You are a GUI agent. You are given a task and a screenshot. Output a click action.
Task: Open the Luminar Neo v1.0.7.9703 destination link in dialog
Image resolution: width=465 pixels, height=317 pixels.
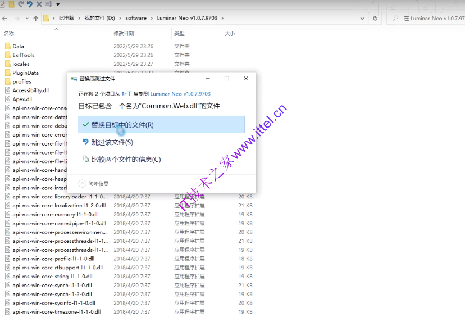click(x=180, y=94)
